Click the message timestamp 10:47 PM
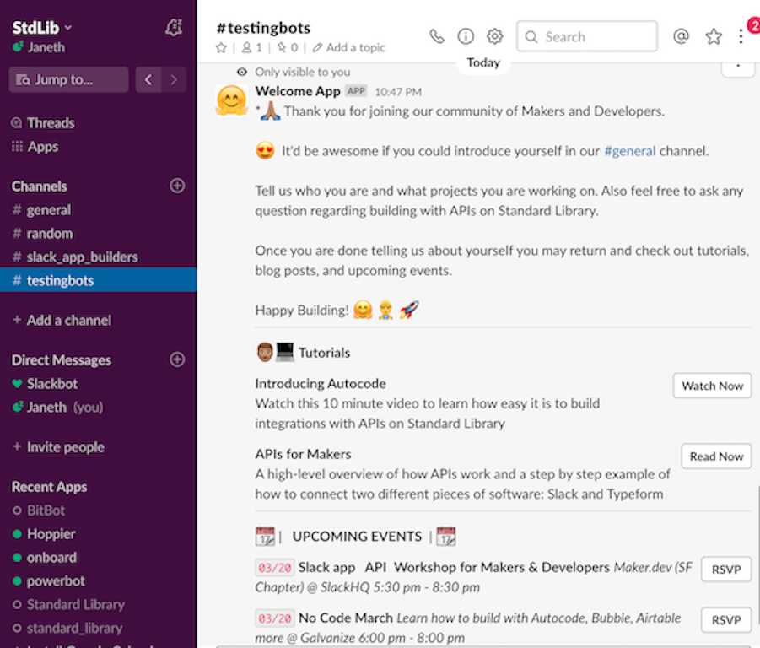Image resolution: width=760 pixels, height=648 pixels. [398, 92]
